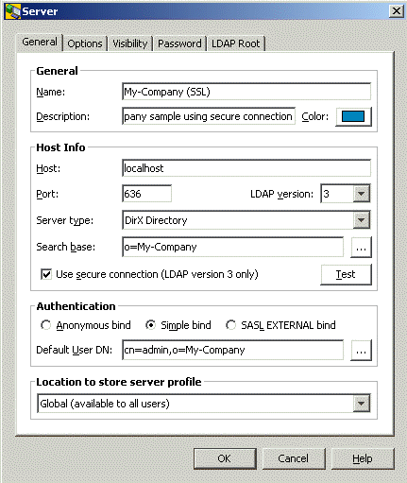Click the Host field containing localhost
This screenshot has width=407, height=483.
click(x=246, y=168)
